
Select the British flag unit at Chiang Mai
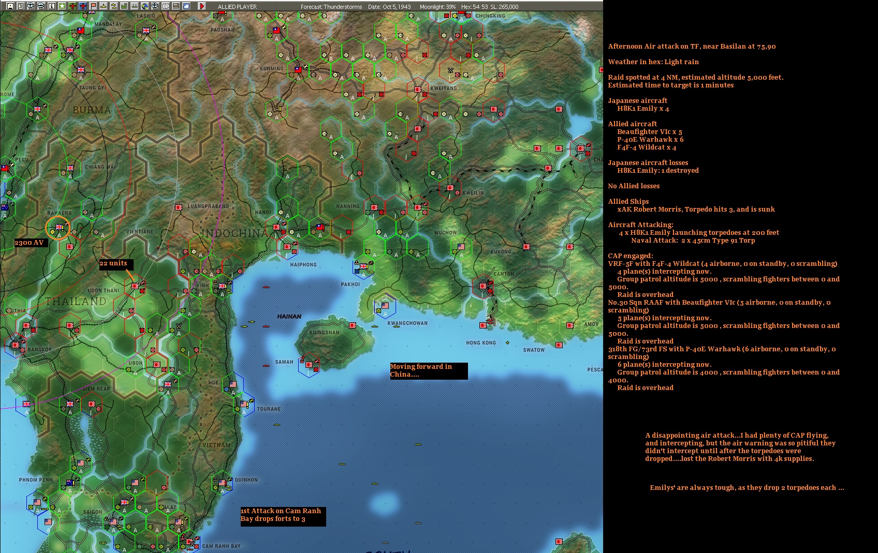(x=70, y=168)
